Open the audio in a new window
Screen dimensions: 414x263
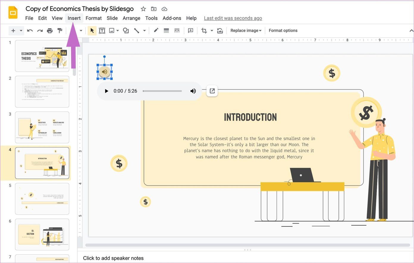coord(212,91)
